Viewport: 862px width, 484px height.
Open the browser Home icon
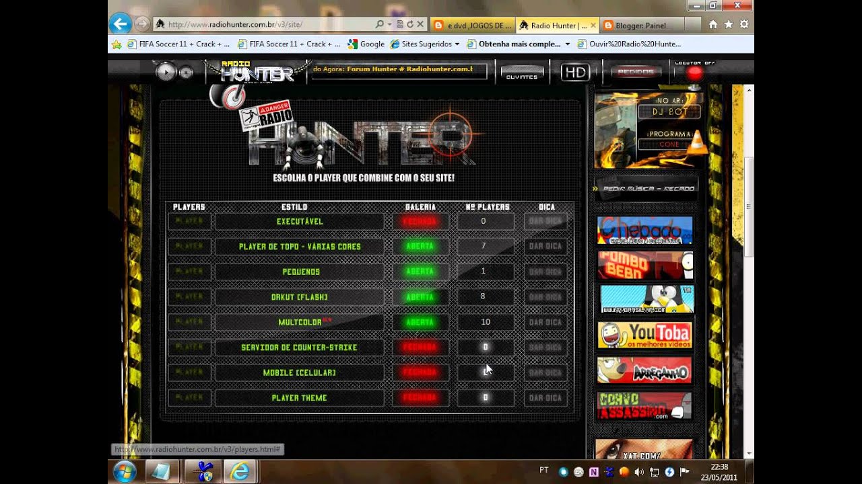[713, 24]
